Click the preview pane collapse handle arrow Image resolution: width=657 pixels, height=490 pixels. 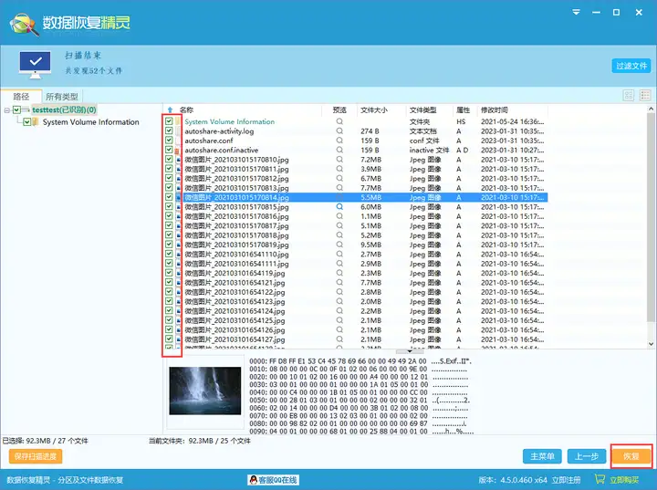point(410,351)
